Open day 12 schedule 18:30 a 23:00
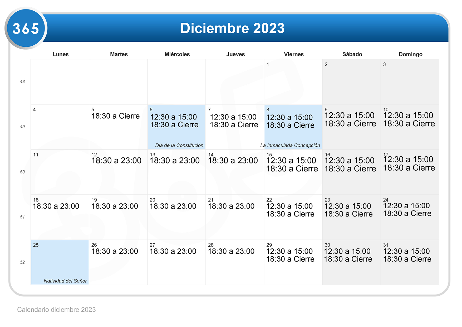462x327 pixels. click(x=118, y=172)
